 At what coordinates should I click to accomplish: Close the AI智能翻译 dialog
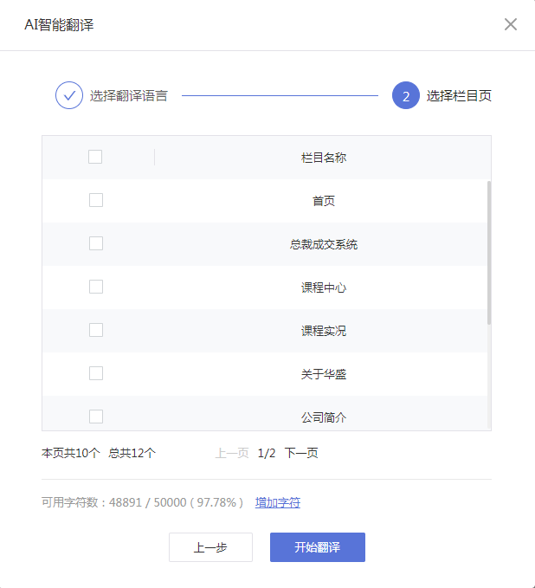click(511, 24)
